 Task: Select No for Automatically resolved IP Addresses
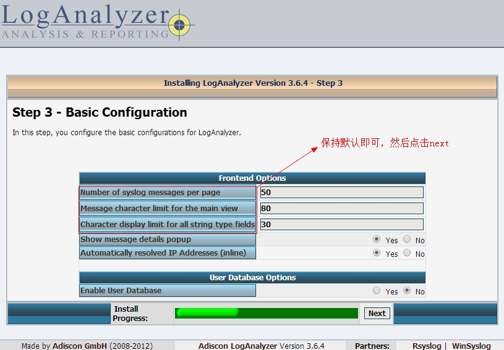(x=407, y=253)
